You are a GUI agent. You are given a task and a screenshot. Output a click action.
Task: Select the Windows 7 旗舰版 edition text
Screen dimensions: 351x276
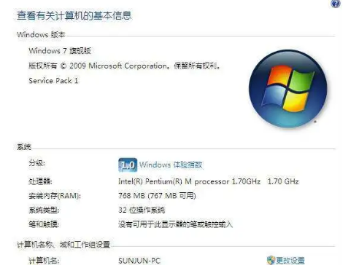(x=60, y=51)
